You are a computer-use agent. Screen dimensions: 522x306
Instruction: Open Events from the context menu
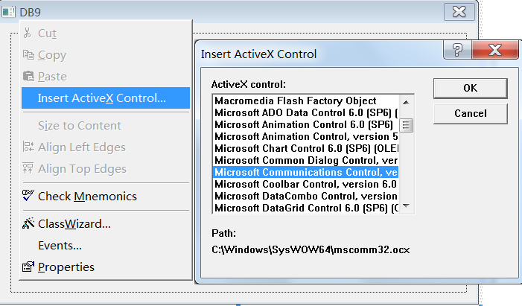tap(106, 246)
